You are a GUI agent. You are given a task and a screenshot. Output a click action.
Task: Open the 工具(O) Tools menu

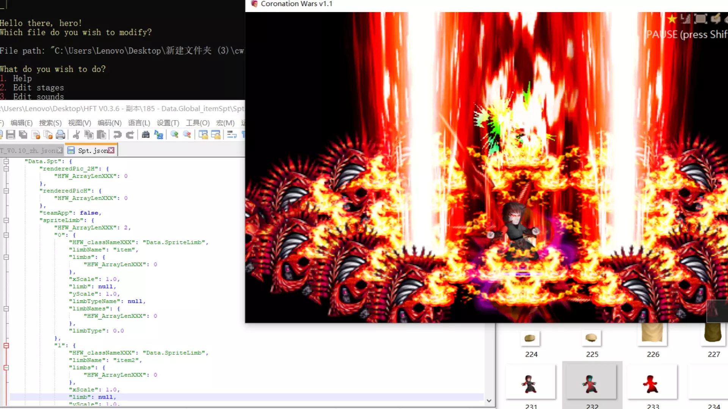click(x=198, y=123)
